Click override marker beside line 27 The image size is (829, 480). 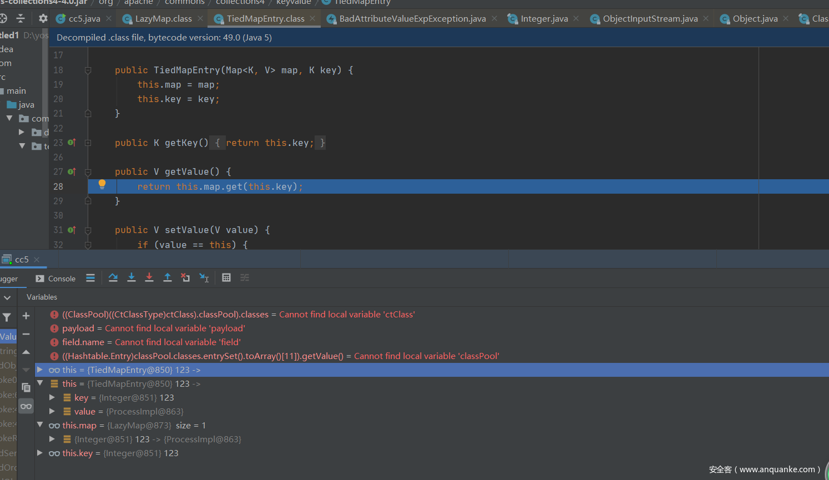pos(72,172)
